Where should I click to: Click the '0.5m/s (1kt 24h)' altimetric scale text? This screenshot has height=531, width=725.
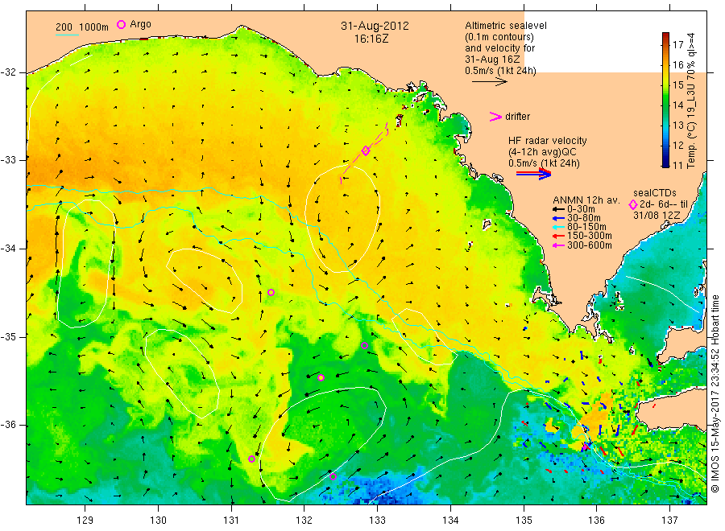[x=501, y=71]
